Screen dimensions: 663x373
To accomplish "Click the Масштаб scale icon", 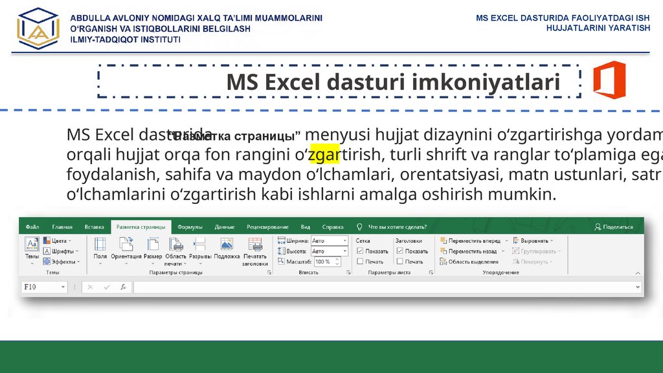I will (281, 262).
